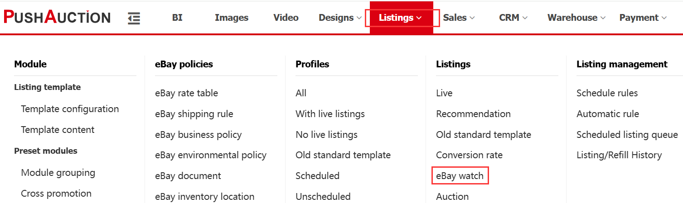
Task: Expand the Designs dropdown menu
Action: point(340,18)
